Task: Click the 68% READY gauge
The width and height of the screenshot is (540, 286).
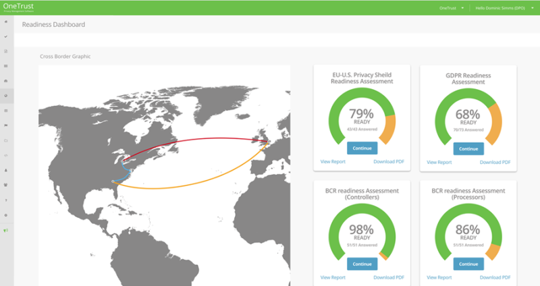Action: click(x=468, y=117)
